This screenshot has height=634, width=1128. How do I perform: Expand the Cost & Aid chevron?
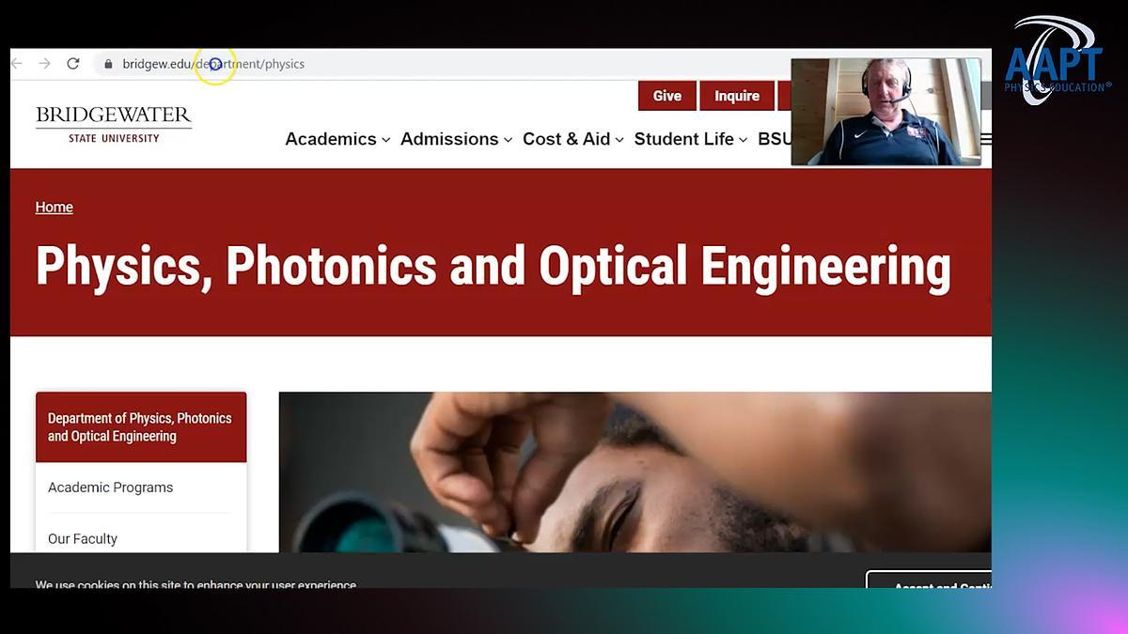[x=619, y=140]
